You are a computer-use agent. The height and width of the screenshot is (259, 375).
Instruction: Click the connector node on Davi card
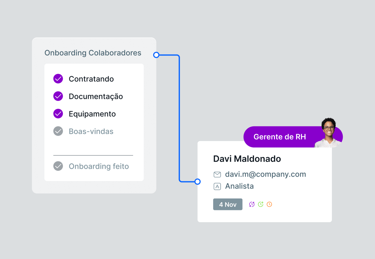pos(197,182)
